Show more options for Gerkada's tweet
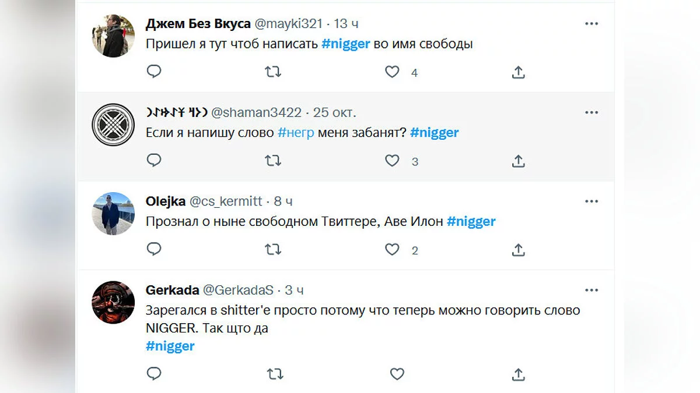Screen dimensions: 700x393 [591, 290]
